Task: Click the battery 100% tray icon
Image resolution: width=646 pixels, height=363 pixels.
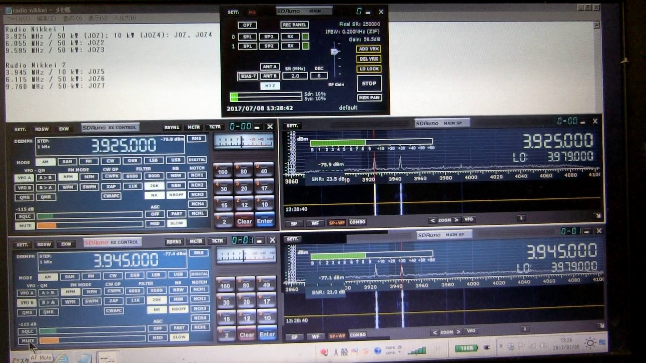Action: click(466, 348)
